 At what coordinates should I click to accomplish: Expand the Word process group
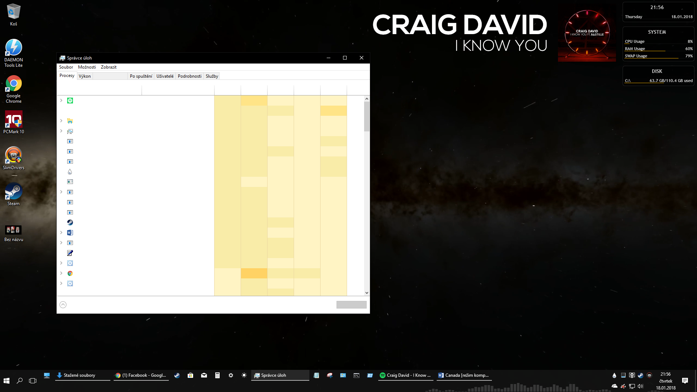pos(61,233)
